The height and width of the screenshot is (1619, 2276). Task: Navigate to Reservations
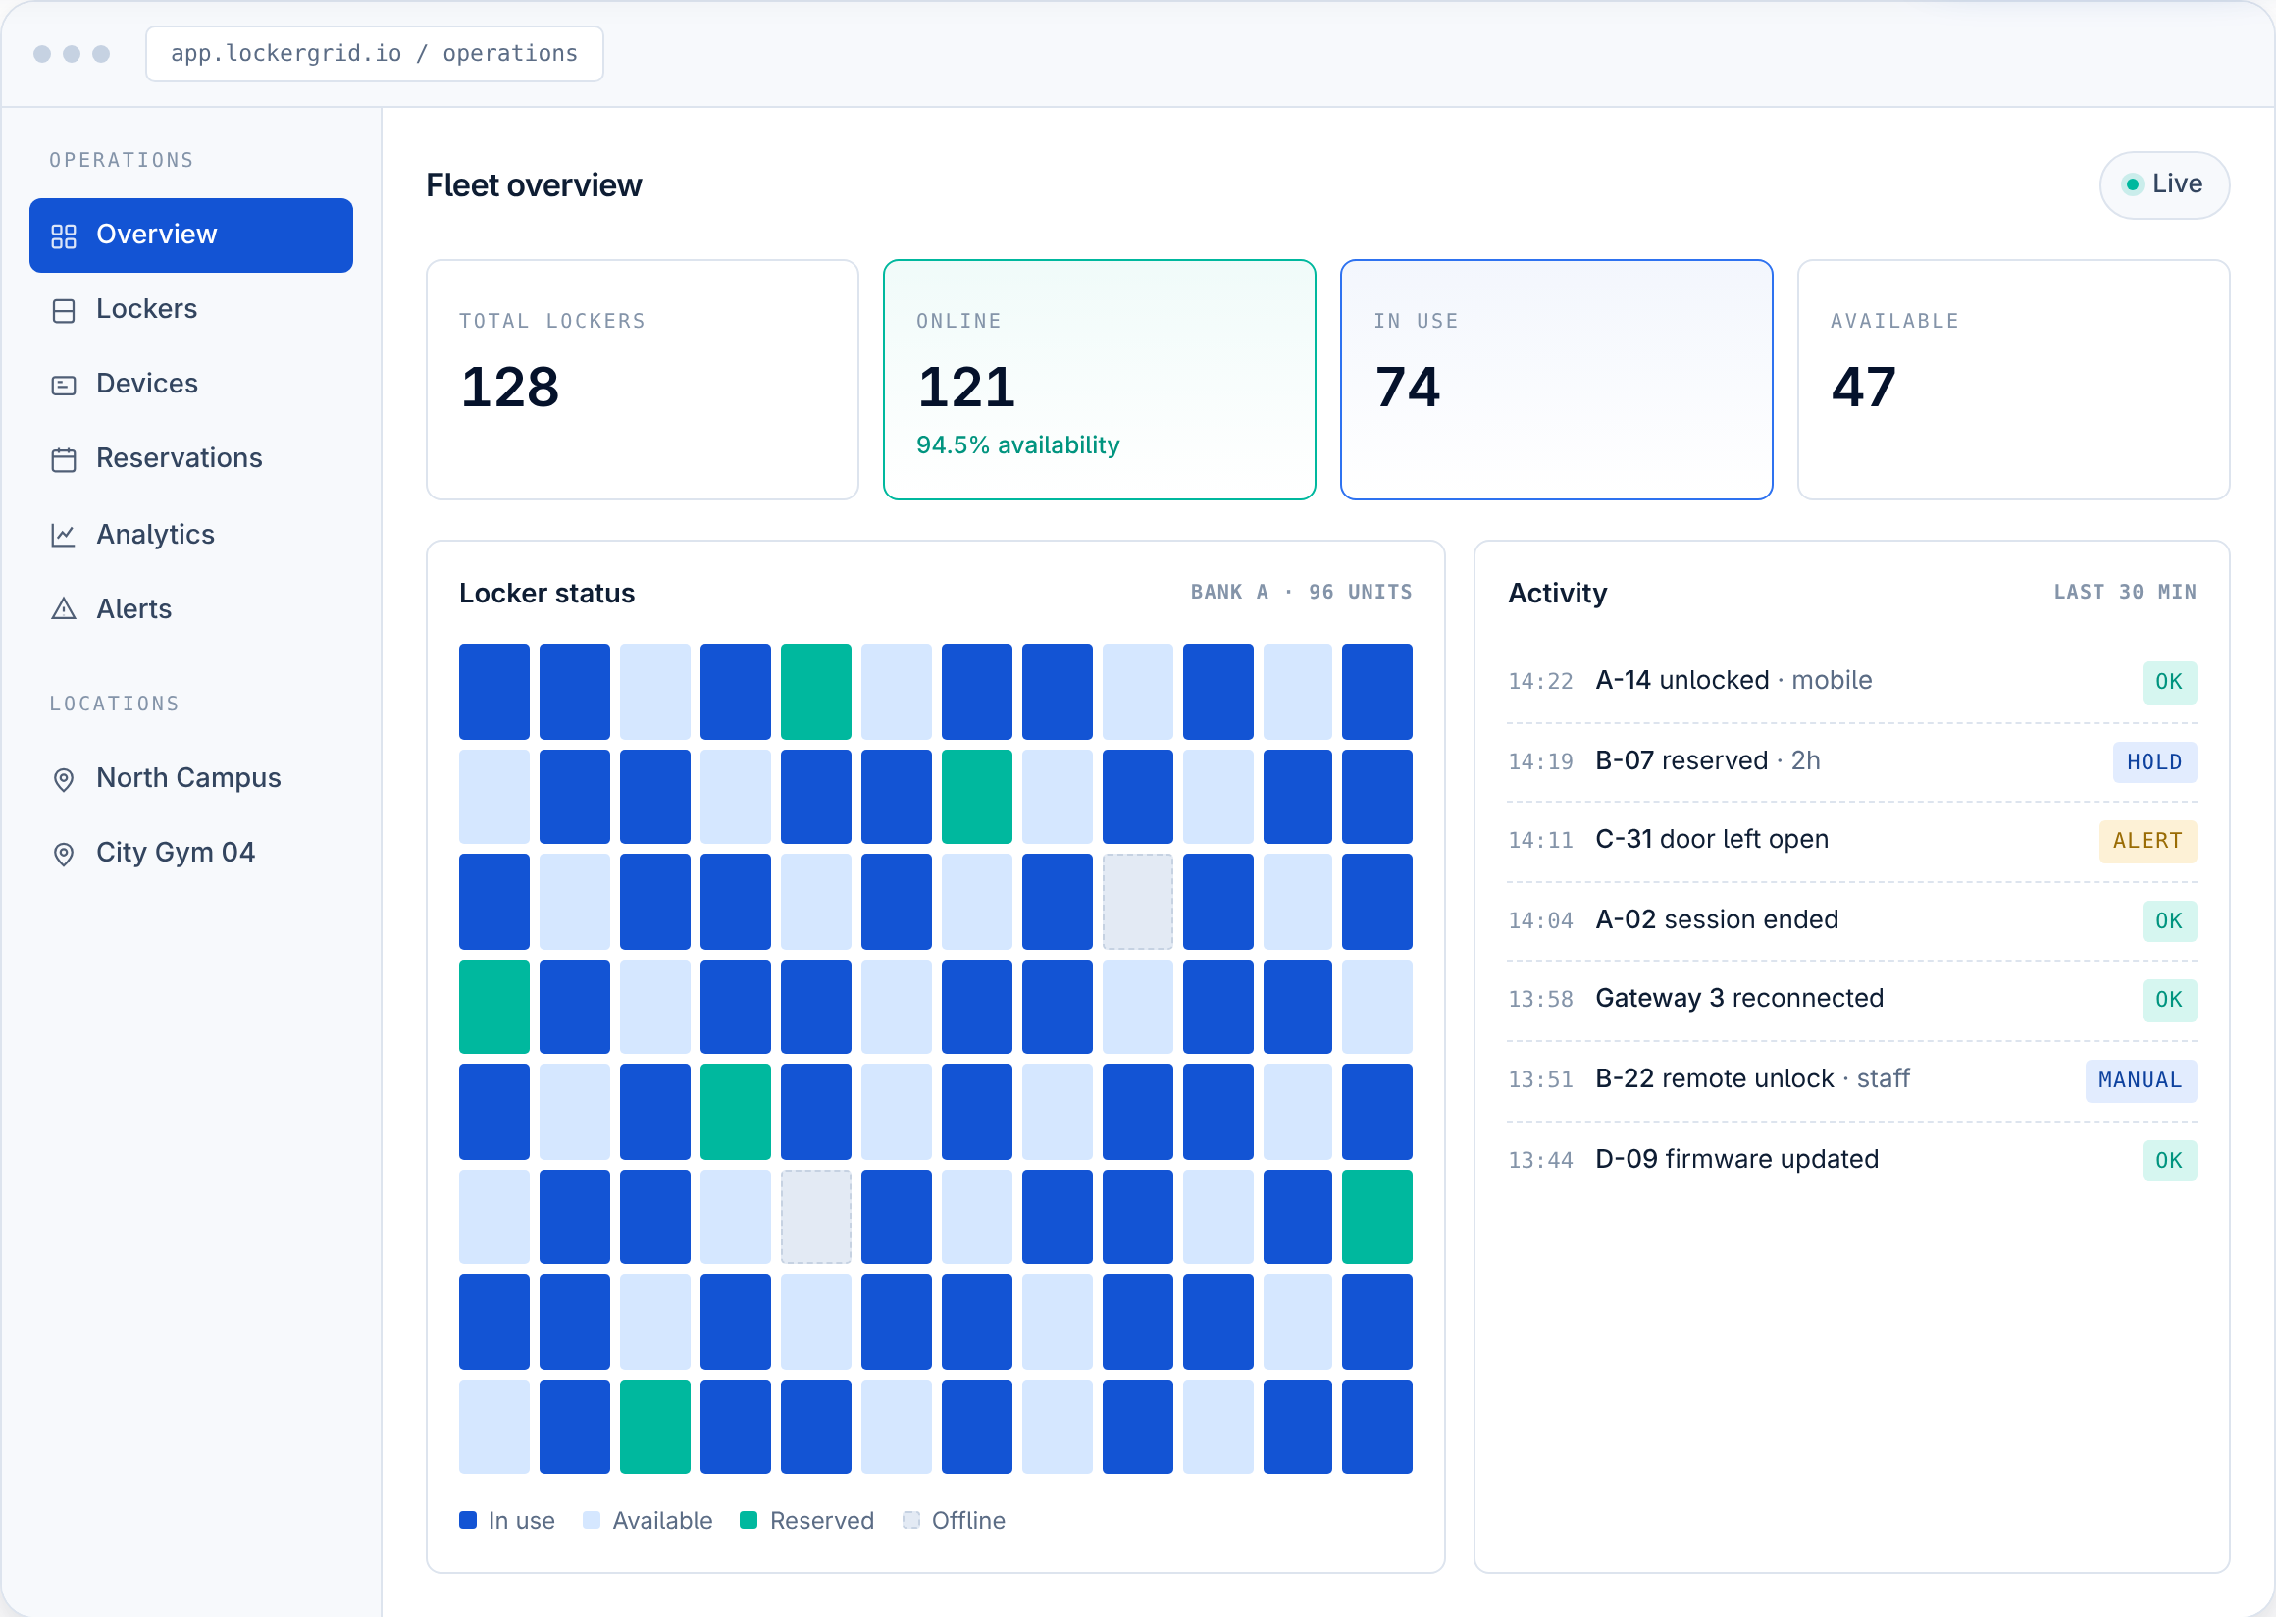(x=191, y=459)
